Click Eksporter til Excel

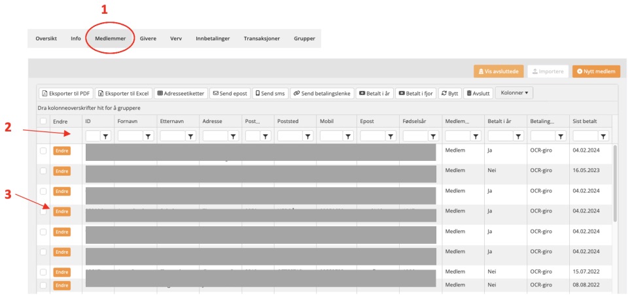(x=124, y=94)
